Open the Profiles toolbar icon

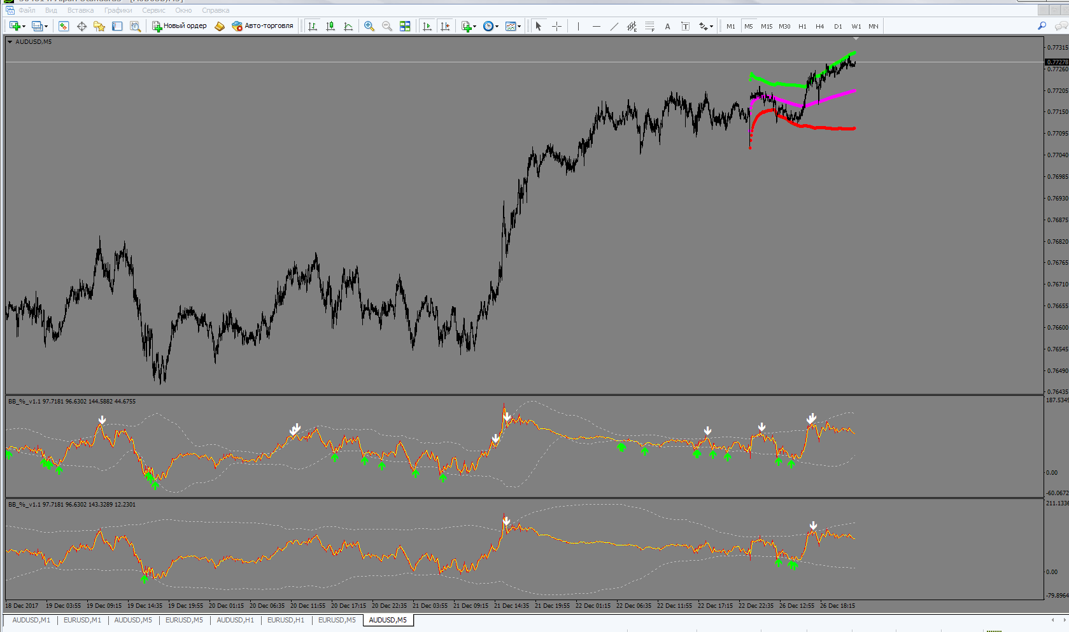pyautogui.click(x=38, y=26)
